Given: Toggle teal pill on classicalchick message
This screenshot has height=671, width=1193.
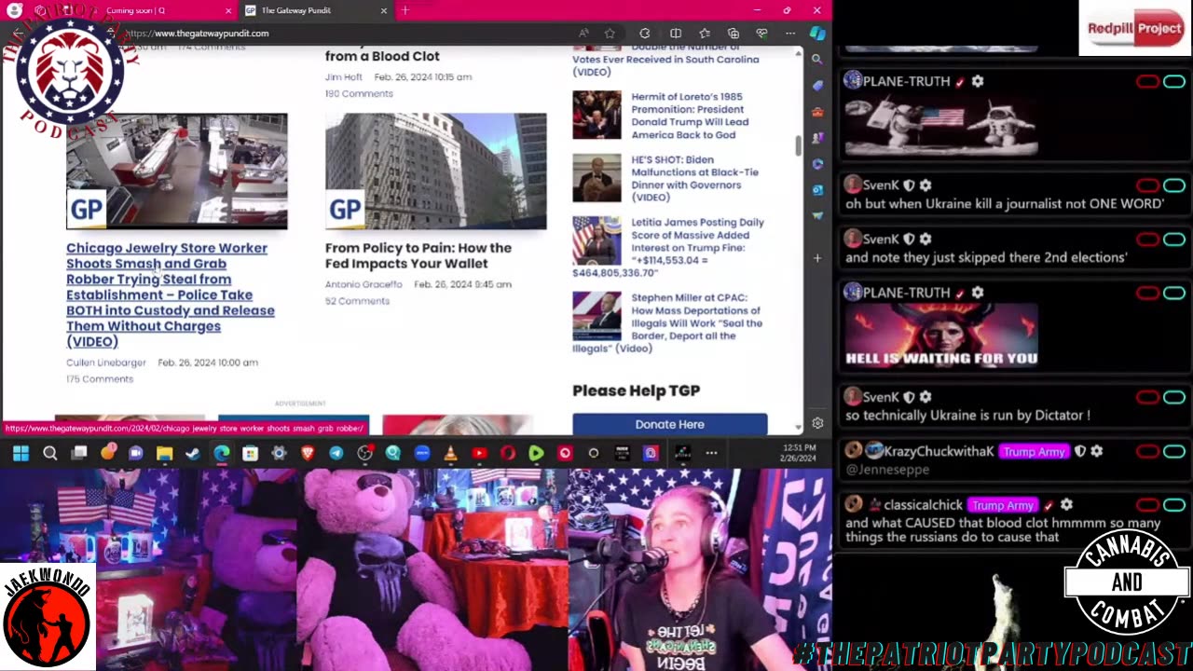Looking at the screenshot, I should (x=1174, y=505).
